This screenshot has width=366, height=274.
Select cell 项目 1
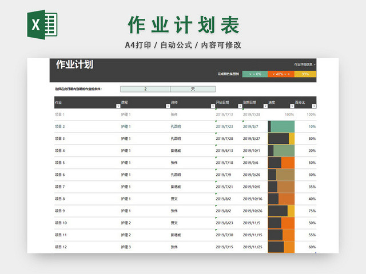[x=59, y=114]
